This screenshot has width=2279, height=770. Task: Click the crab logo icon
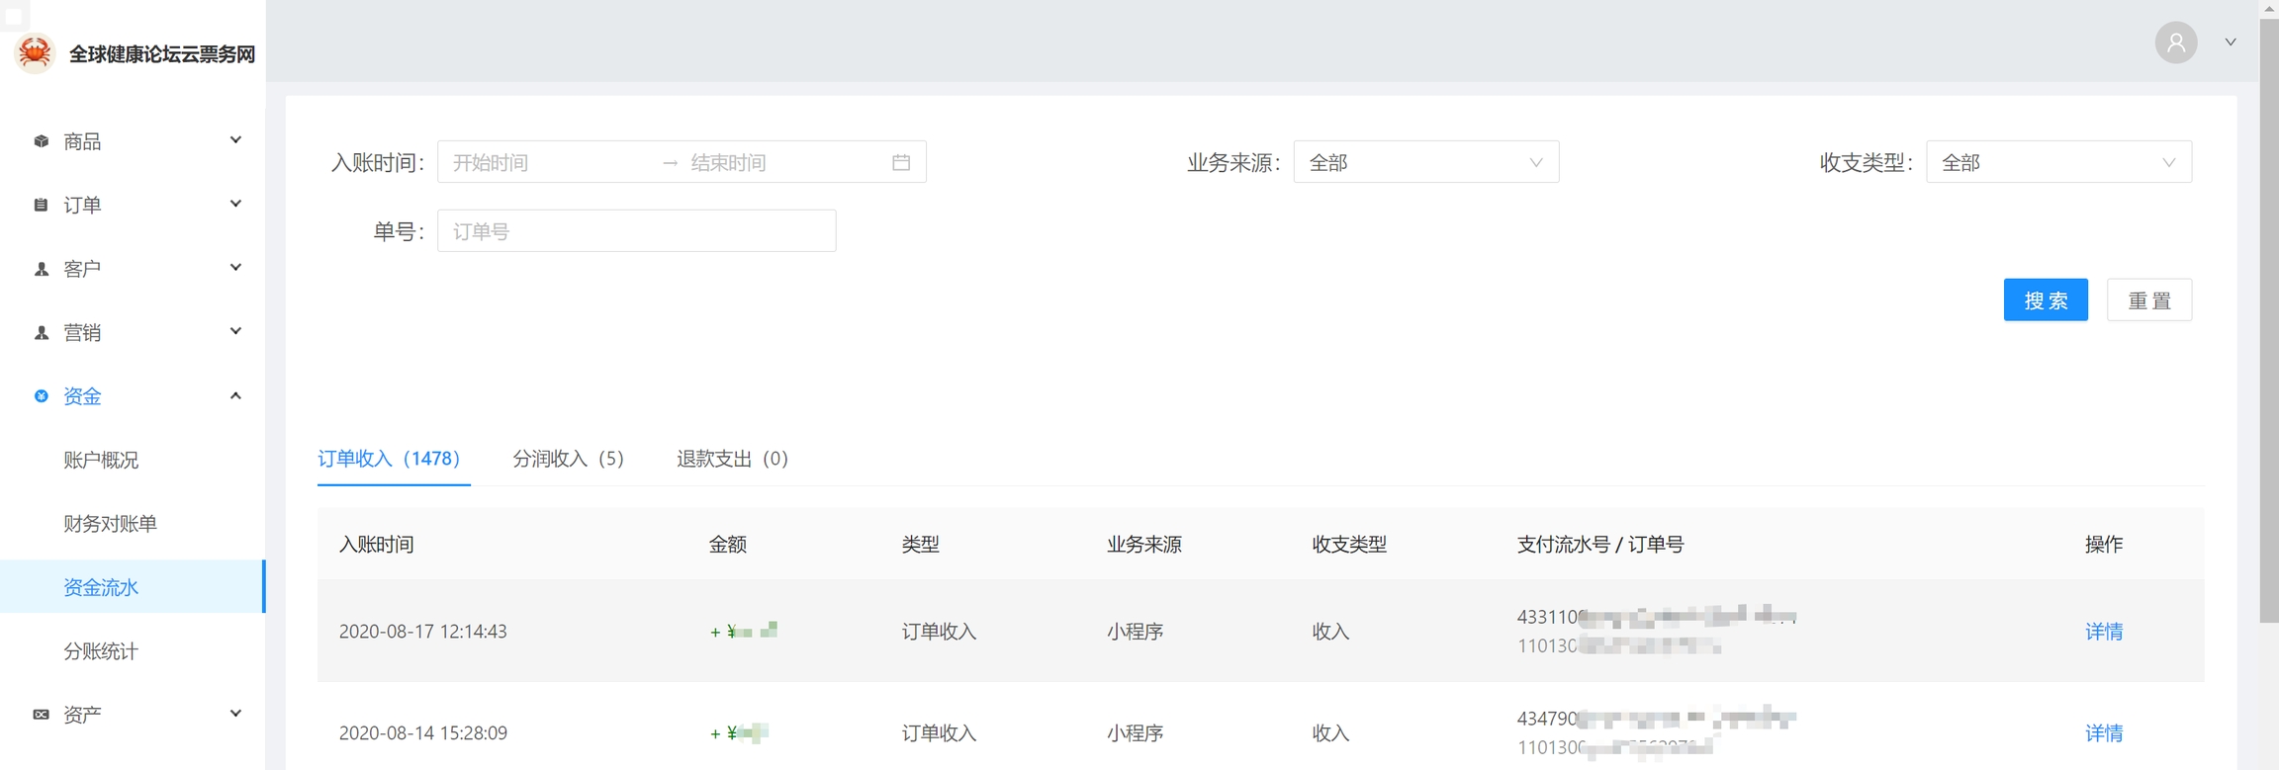click(x=36, y=52)
